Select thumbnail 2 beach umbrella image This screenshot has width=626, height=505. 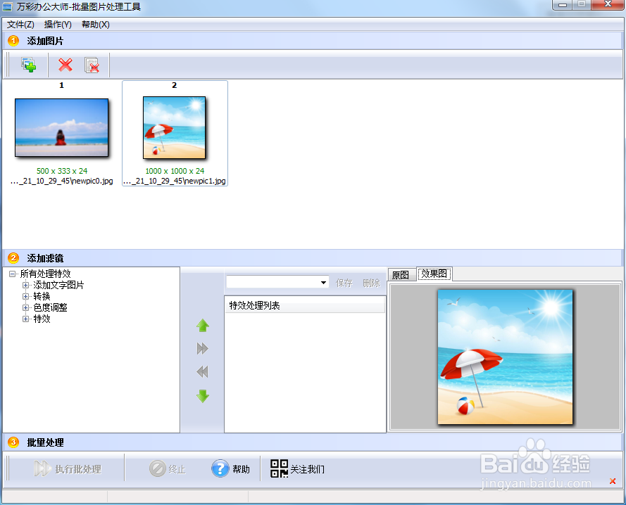coord(175,127)
